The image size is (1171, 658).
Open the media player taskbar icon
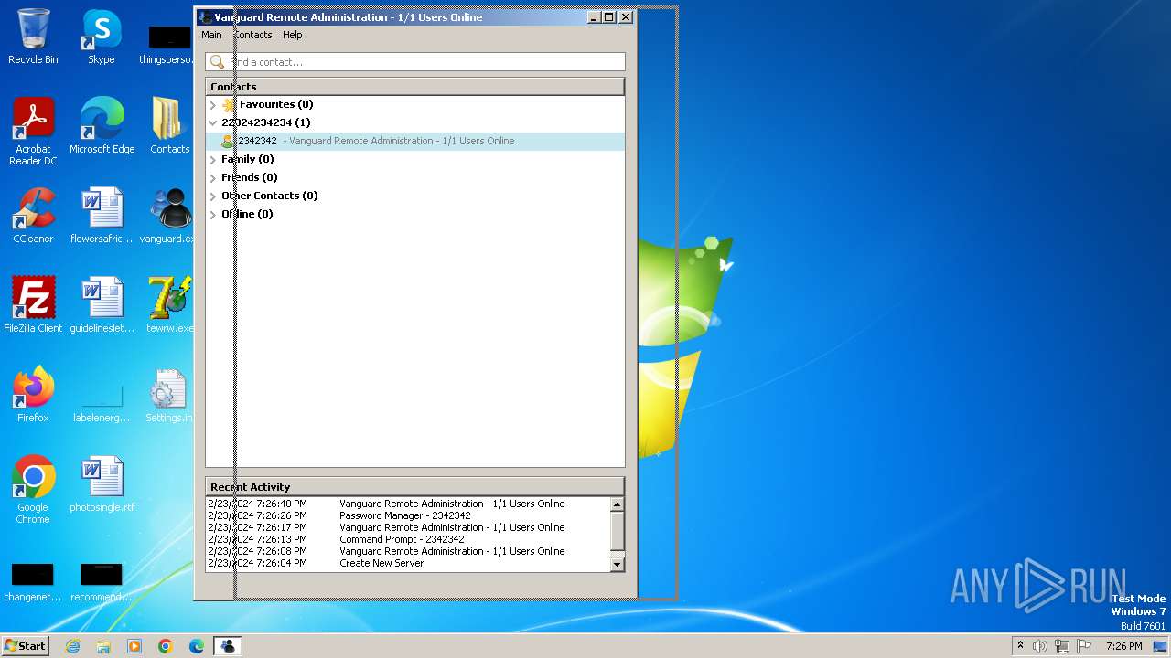(x=134, y=646)
